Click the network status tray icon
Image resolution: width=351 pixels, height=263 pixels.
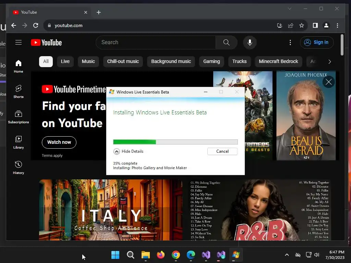point(308,255)
